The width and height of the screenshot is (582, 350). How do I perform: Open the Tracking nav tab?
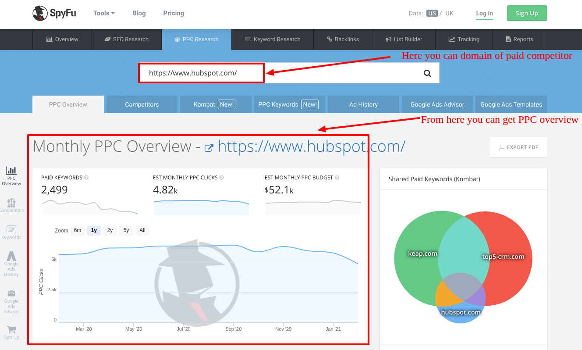(464, 39)
